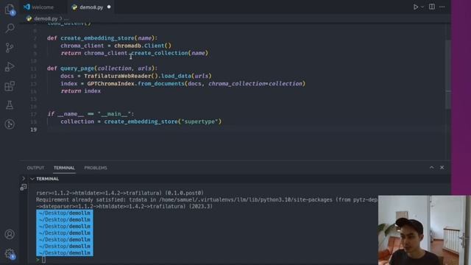Screen dimensions: 471x265
Task: Click the terminal tab icon below chevron
Action: pos(24,188)
